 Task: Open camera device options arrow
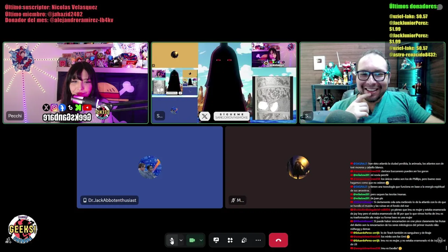[x=201, y=240]
